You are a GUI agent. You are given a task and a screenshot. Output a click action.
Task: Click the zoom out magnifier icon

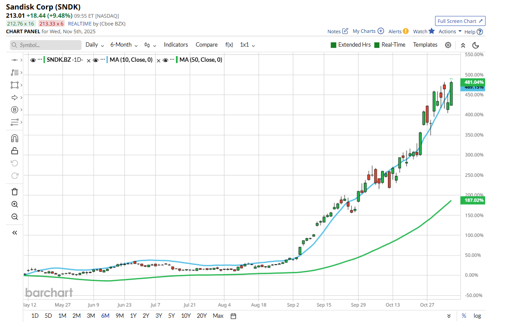(14, 217)
